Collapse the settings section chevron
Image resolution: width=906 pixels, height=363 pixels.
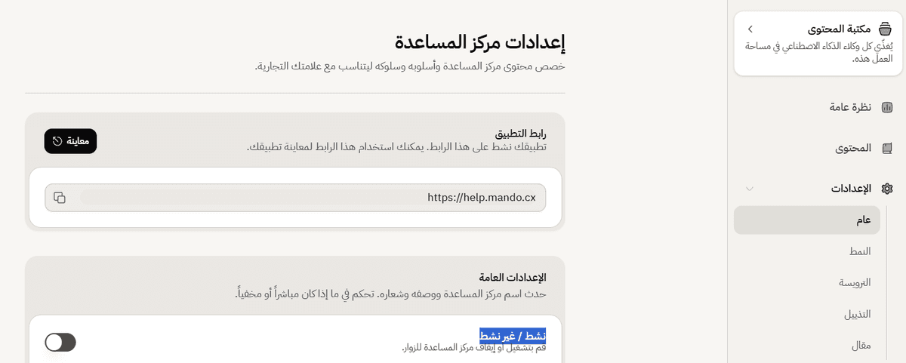[x=749, y=189]
